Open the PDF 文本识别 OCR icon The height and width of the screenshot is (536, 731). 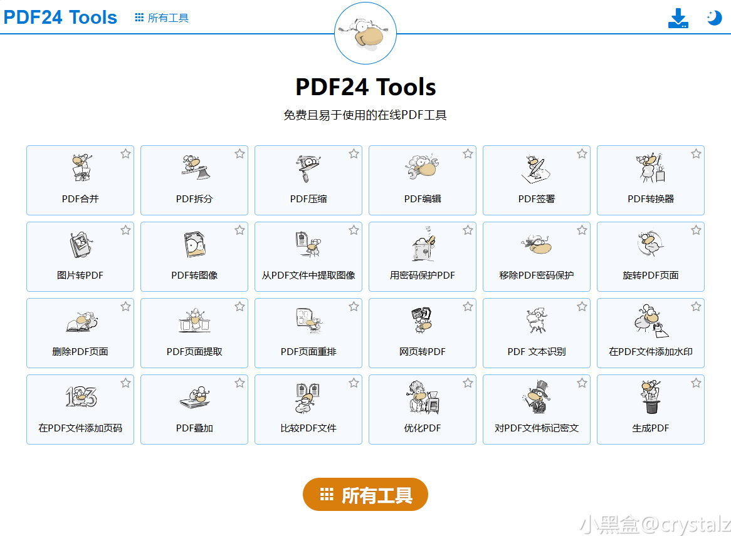(537, 321)
